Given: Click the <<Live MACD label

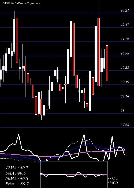Looking at the screenshot, I should [x=113, y=181].
